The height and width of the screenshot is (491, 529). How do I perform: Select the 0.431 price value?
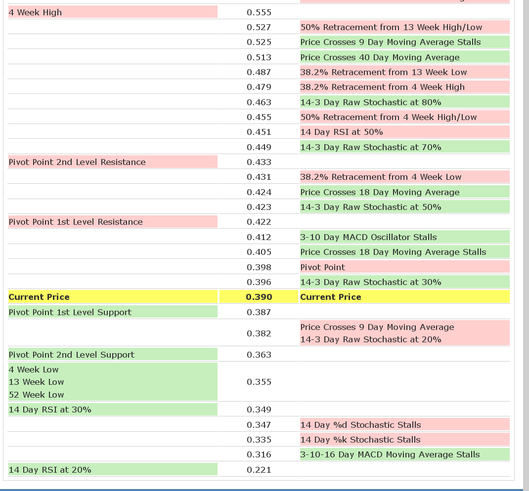[259, 177]
